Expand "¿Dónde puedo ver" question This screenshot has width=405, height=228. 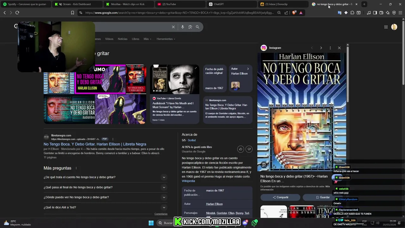(x=105, y=197)
